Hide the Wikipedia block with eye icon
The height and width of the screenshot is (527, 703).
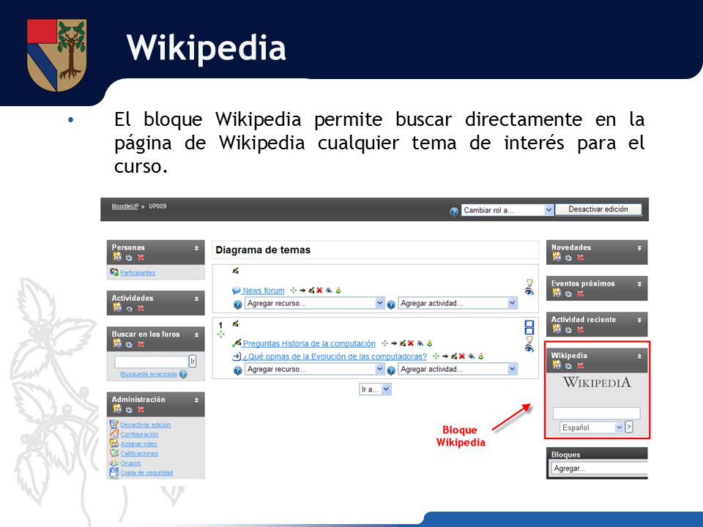click(568, 366)
